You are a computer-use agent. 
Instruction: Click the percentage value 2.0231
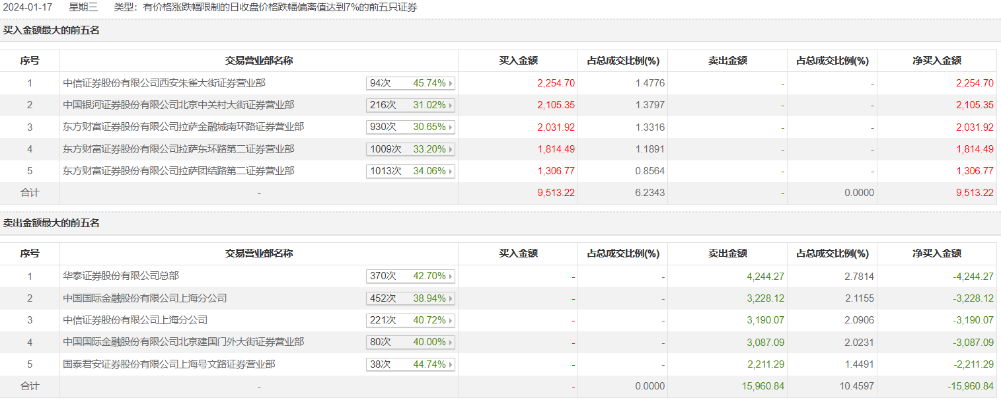859,342
